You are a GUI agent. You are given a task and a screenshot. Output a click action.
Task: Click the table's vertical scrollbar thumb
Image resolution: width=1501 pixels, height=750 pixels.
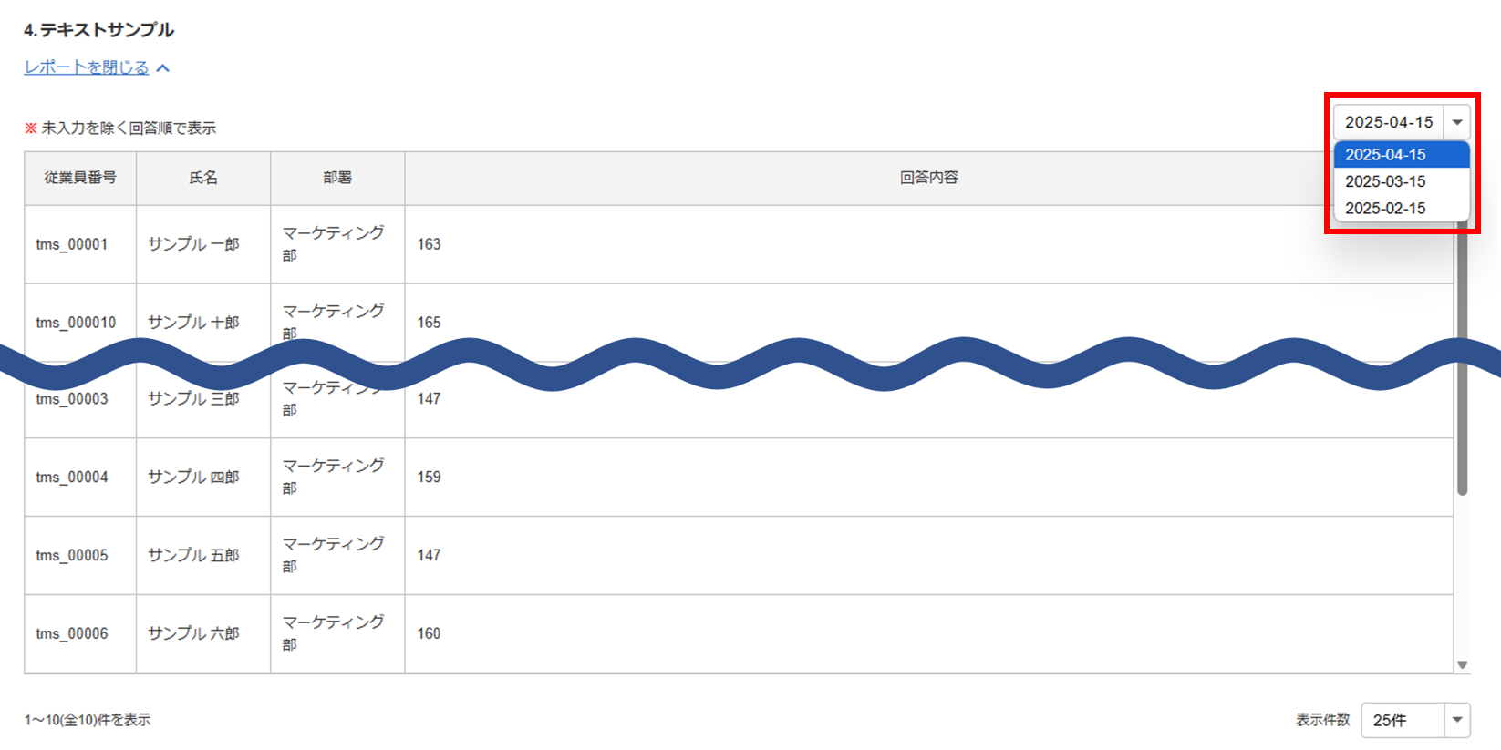[x=1462, y=365]
